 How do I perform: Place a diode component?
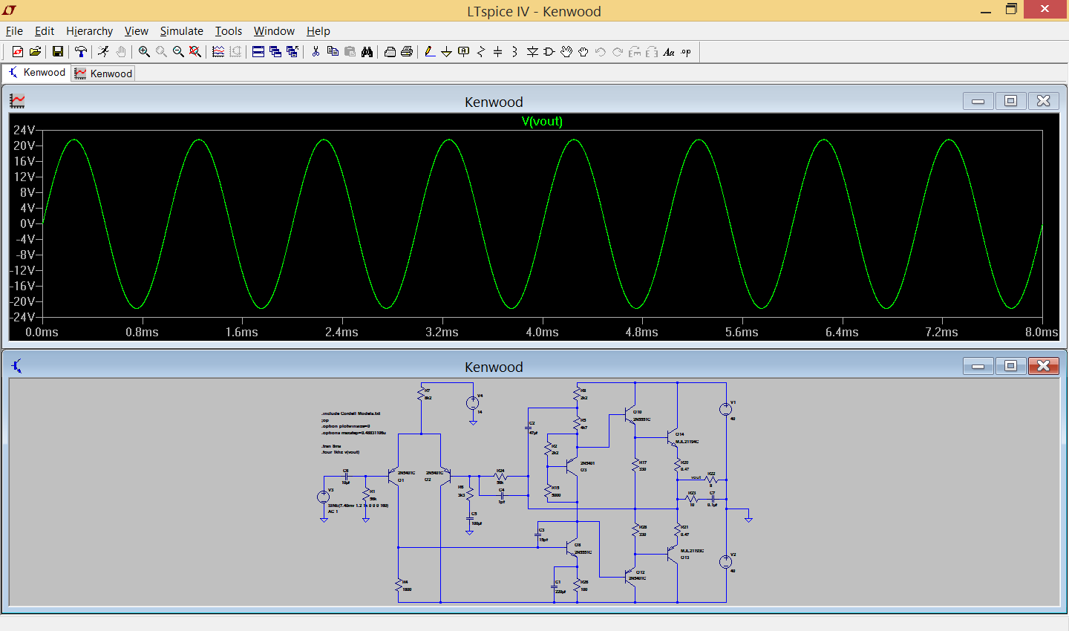coord(532,52)
